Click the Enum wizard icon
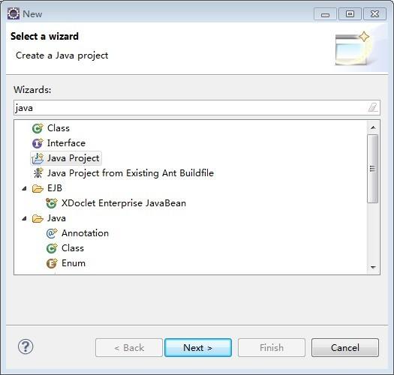This screenshot has width=394, height=375. click(x=52, y=263)
